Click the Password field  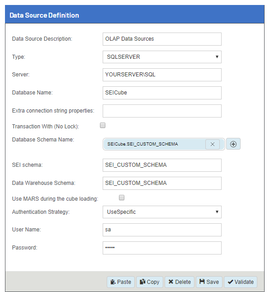pyautogui.click(x=162, y=248)
